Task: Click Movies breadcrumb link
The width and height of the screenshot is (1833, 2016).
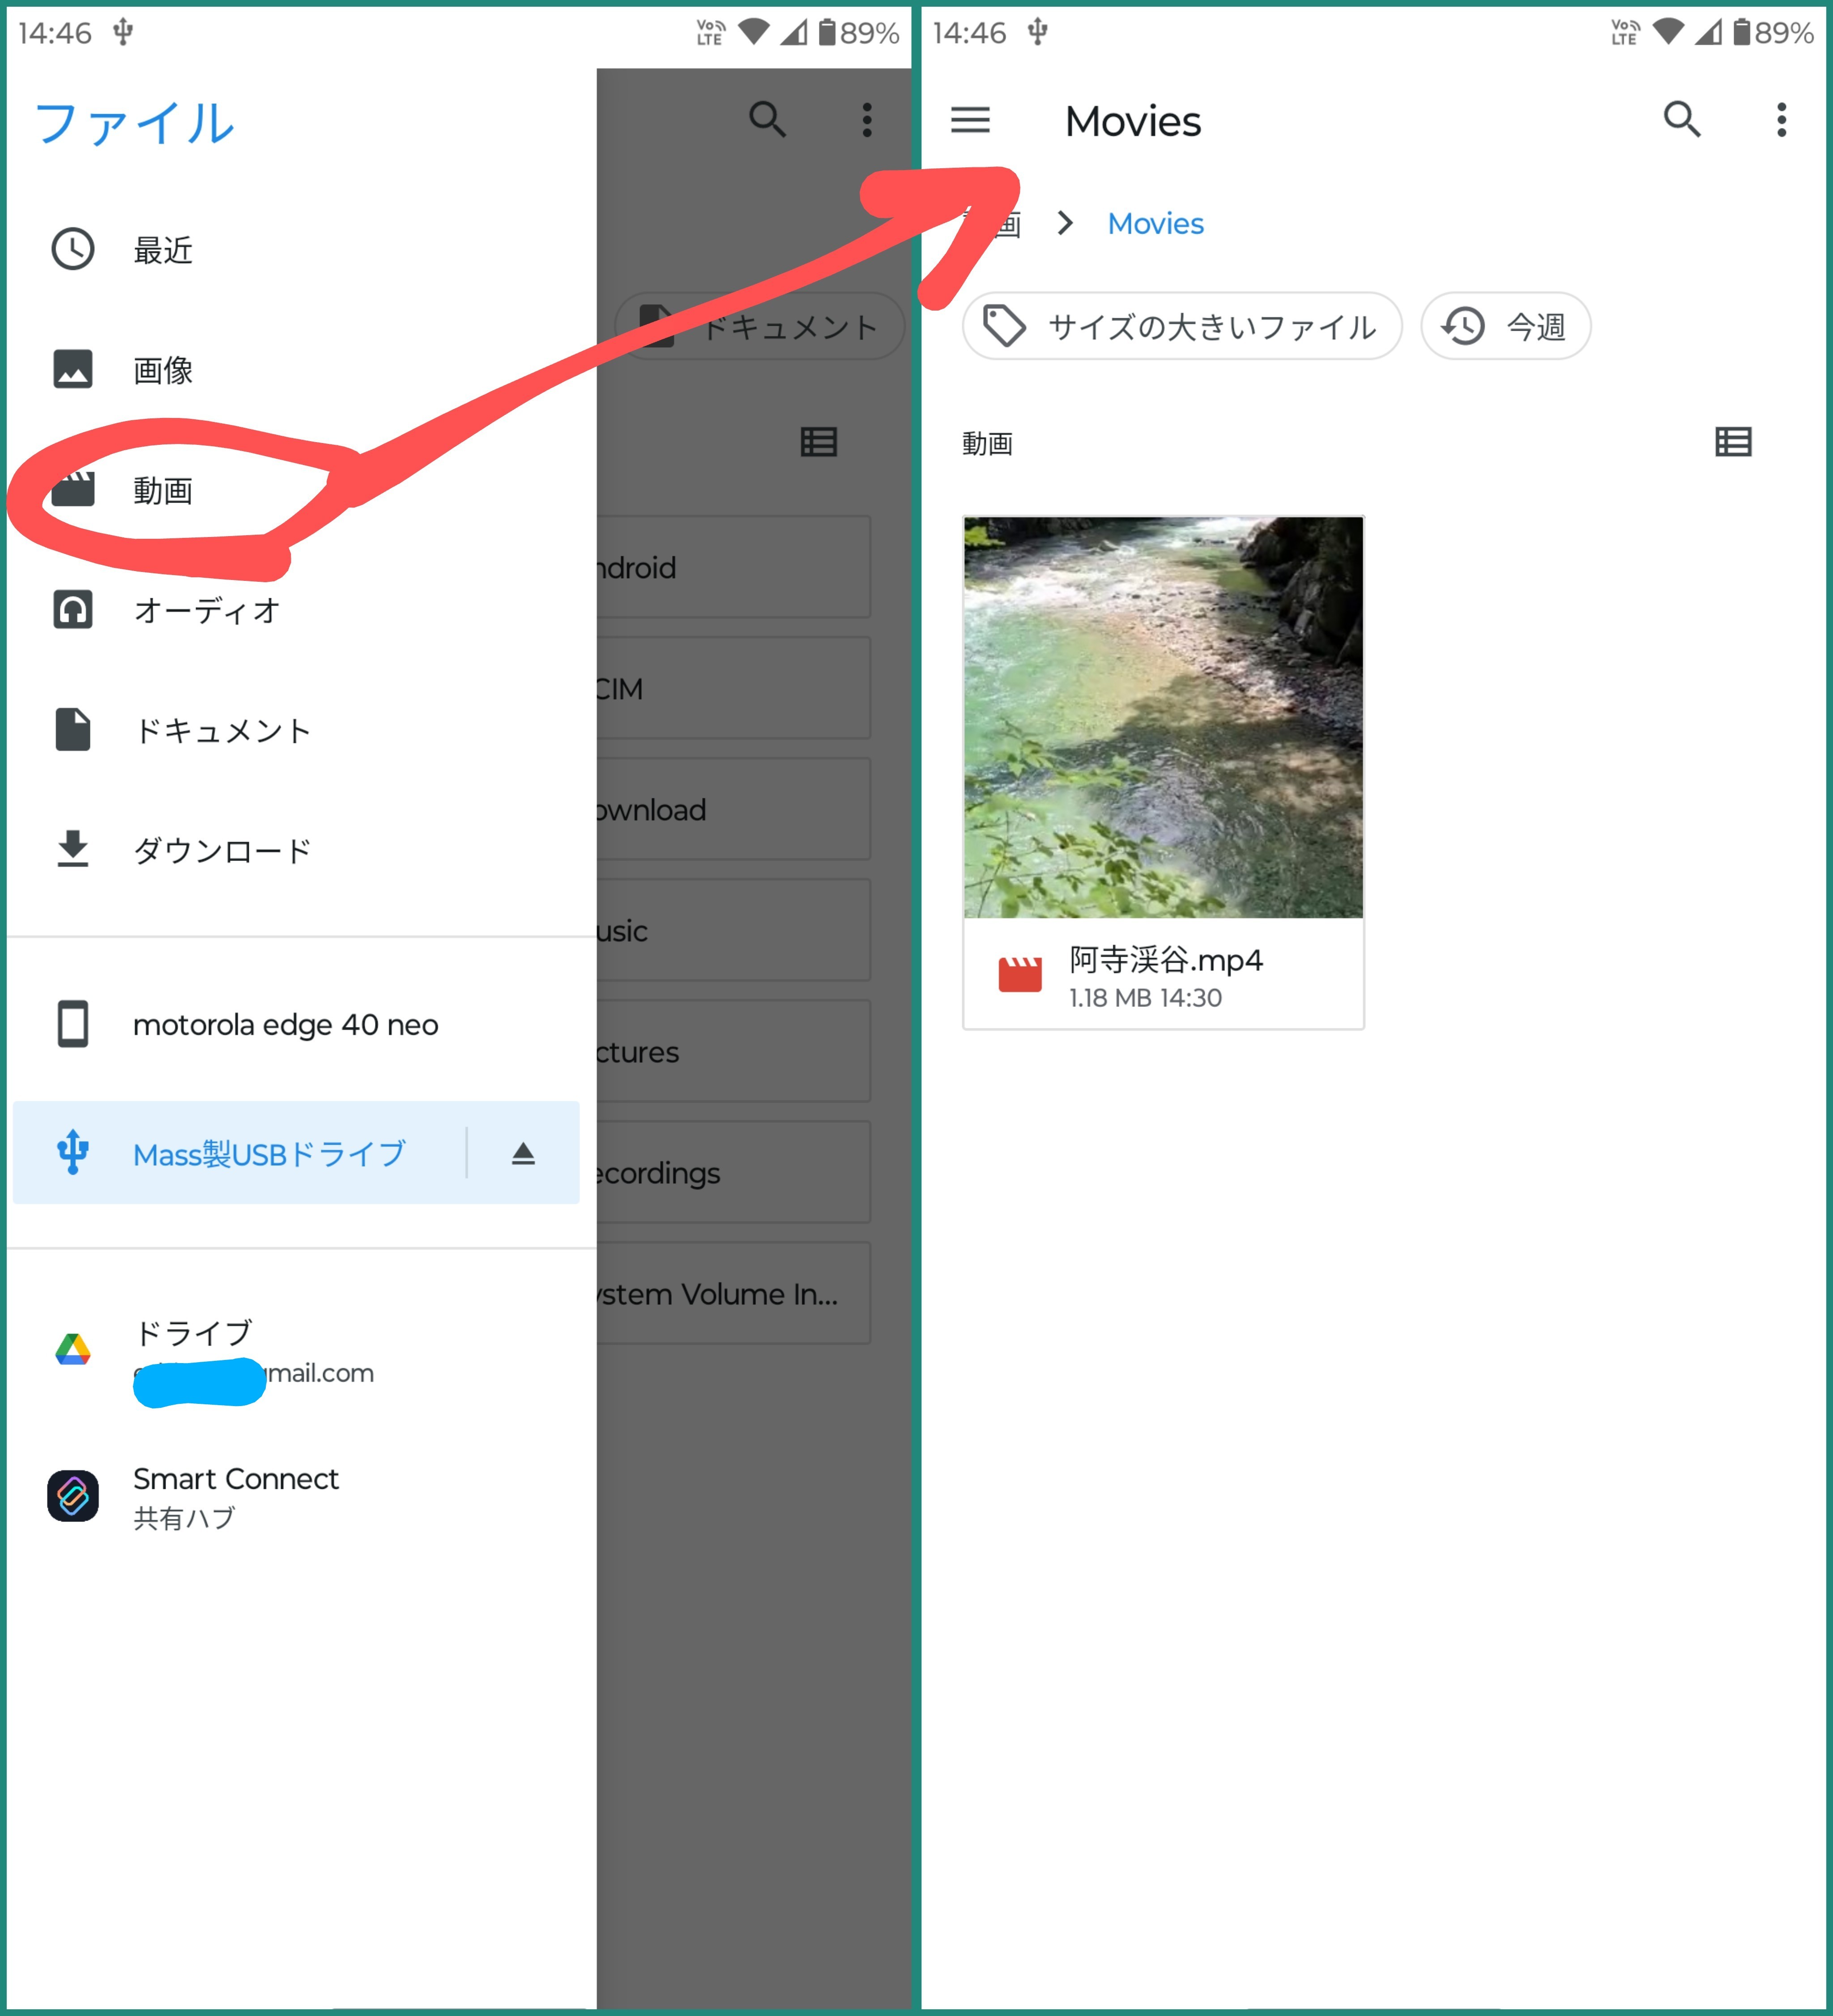Action: (x=1155, y=223)
